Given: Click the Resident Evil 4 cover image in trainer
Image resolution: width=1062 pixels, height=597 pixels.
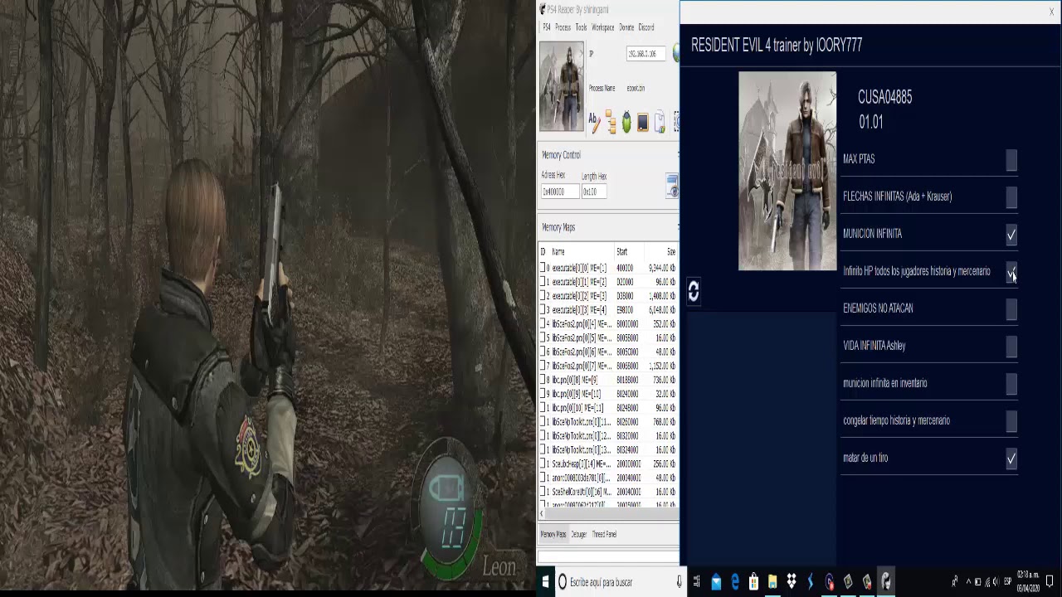Looking at the screenshot, I should [x=787, y=171].
